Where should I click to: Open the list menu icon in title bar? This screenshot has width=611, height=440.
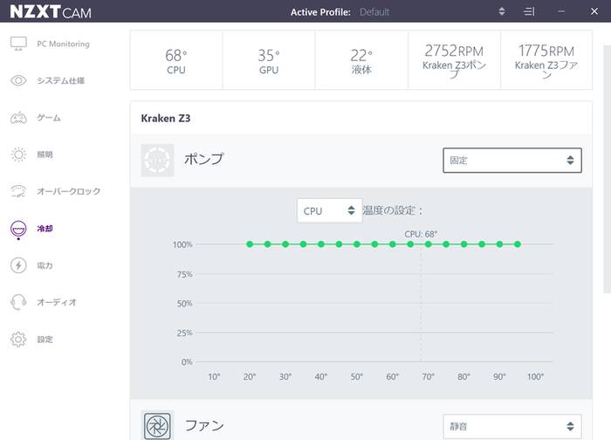click(x=529, y=11)
